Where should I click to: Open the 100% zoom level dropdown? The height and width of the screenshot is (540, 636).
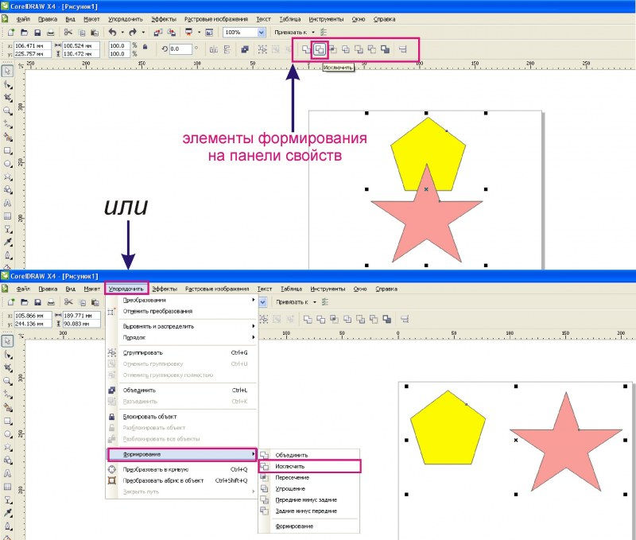[262, 33]
